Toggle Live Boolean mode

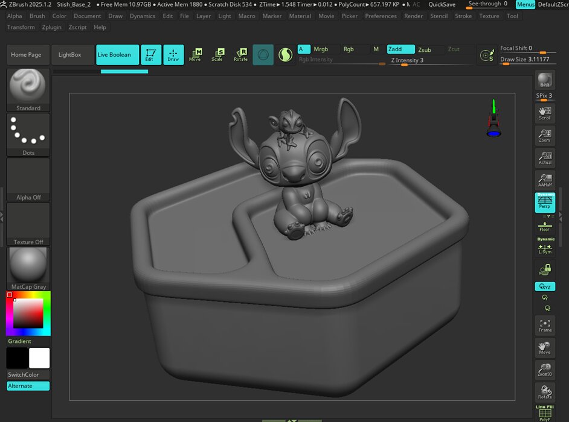(117, 55)
